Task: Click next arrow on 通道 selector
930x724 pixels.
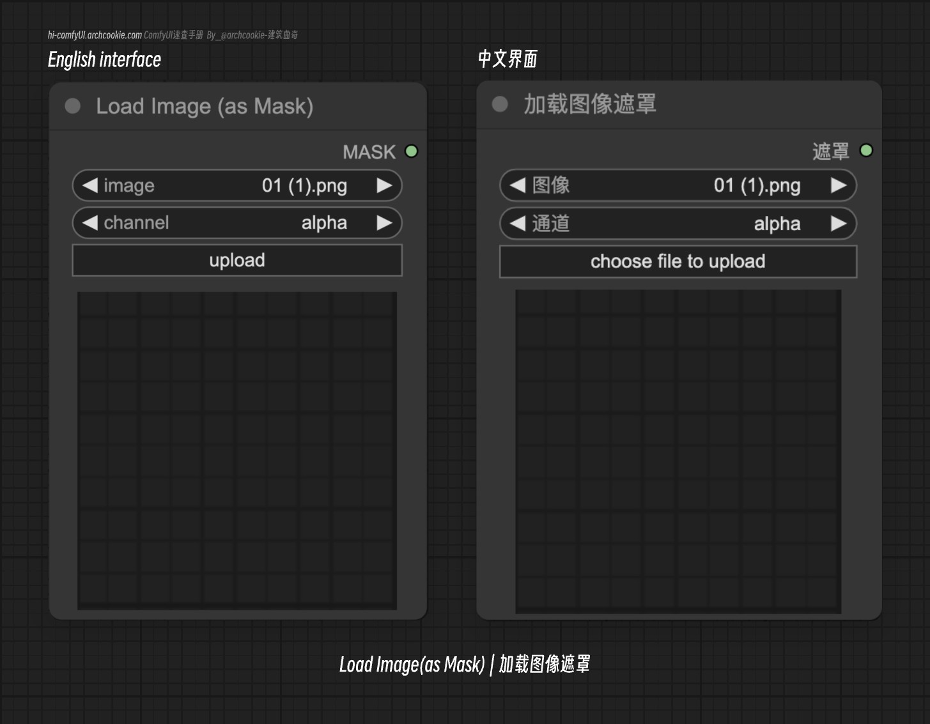Action: click(839, 223)
